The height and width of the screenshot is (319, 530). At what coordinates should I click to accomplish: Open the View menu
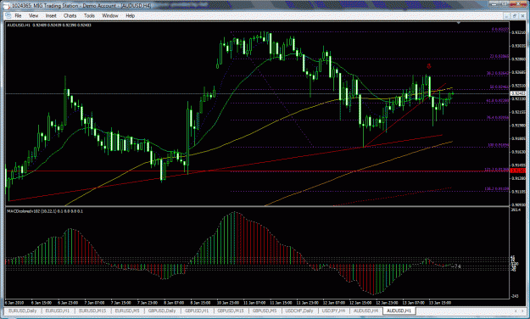tap(33, 15)
